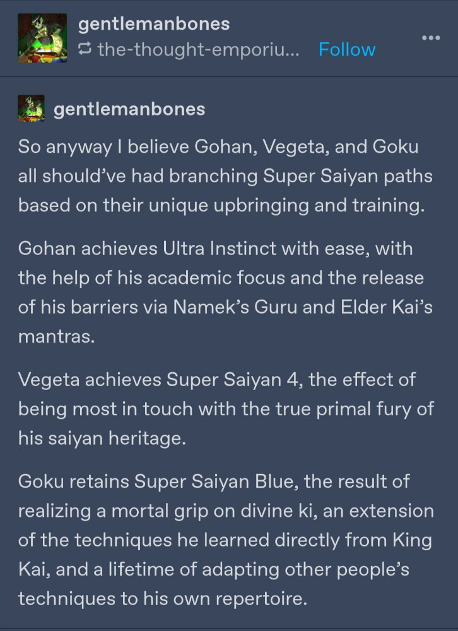The width and height of the screenshot is (458, 631).
Task: Click the reblog arrows icon in header
Action: 85,49
